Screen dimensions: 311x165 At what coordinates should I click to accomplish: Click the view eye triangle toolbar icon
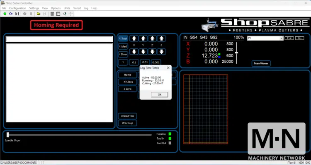pyautogui.click(x=64, y=14)
